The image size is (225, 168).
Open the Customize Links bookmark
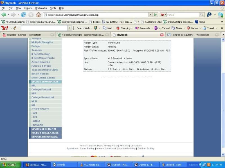coord(151,22)
